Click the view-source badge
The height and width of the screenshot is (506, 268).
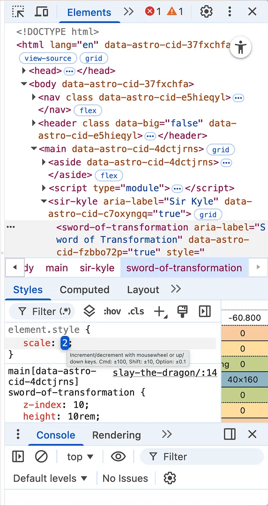click(x=48, y=58)
